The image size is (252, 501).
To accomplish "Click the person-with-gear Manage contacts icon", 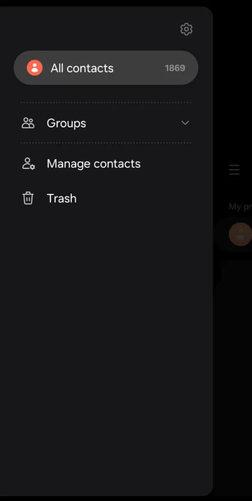I will (28, 163).
